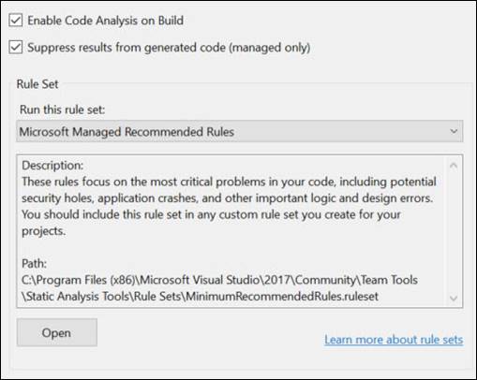Click the 'Path:' label in the text box
The image size is (477, 380).
point(34,264)
